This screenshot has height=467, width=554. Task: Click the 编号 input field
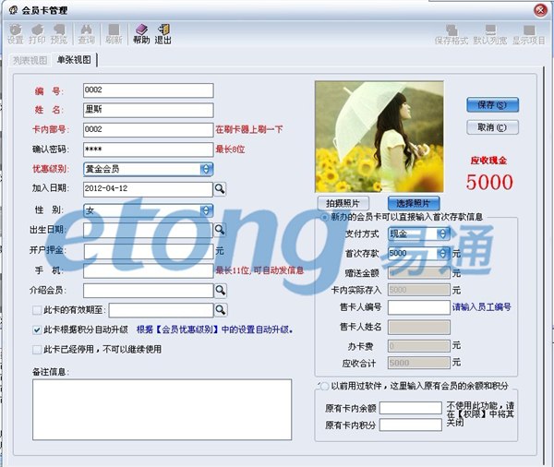click(x=149, y=90)
